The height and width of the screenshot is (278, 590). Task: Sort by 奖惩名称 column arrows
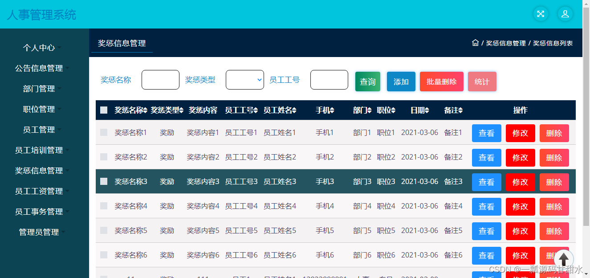145,110
